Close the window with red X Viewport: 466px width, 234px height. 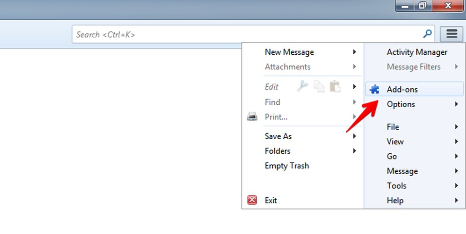(x=448, y=6)
